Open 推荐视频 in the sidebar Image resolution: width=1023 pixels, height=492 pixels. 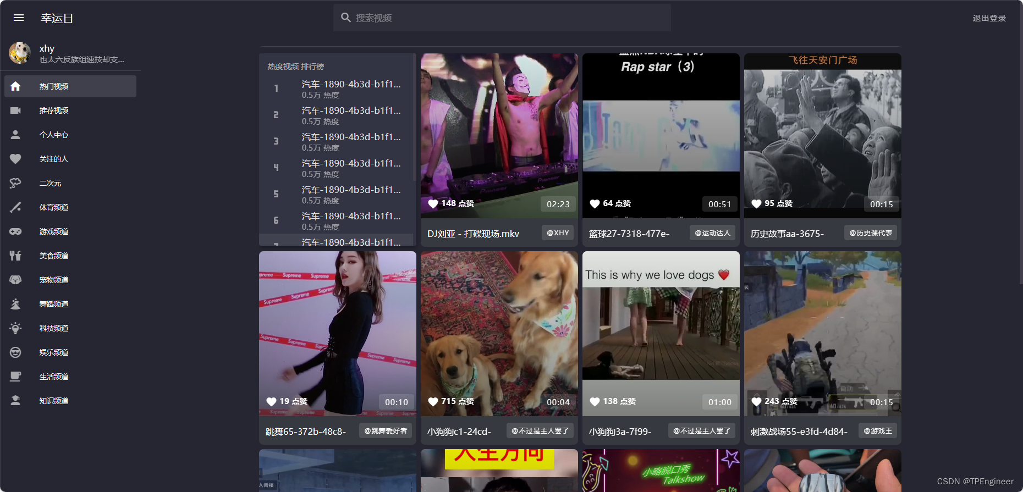coord(70,110)
